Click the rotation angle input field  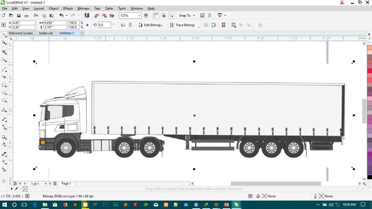tap(105, 25)
